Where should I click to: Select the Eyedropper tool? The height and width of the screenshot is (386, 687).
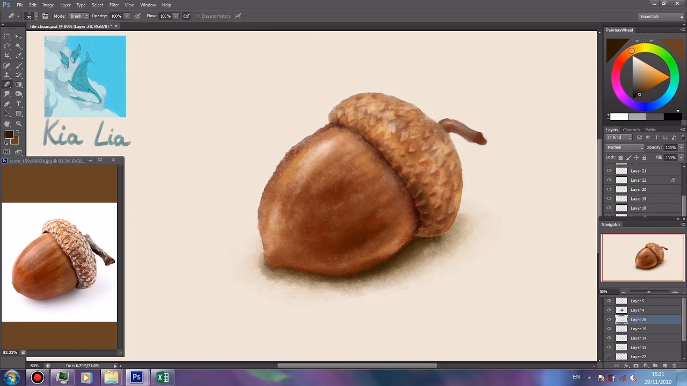[x=19, y=56]
